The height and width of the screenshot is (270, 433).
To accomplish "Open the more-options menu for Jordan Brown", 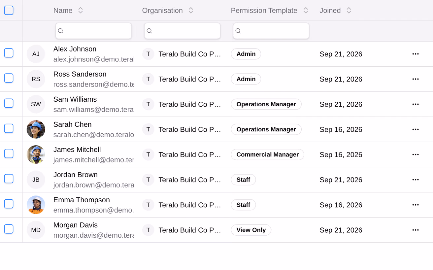I will (x=416, y=180).
